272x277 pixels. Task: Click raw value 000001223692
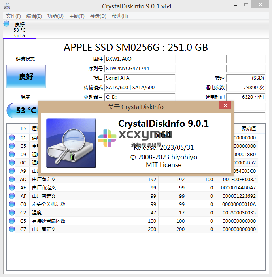coord(239,196)
